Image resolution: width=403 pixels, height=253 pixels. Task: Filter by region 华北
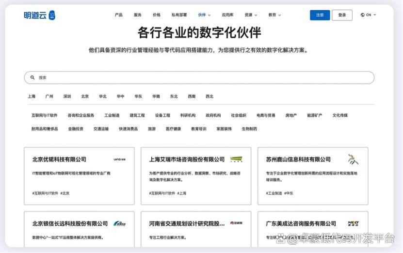coord(103,96)
